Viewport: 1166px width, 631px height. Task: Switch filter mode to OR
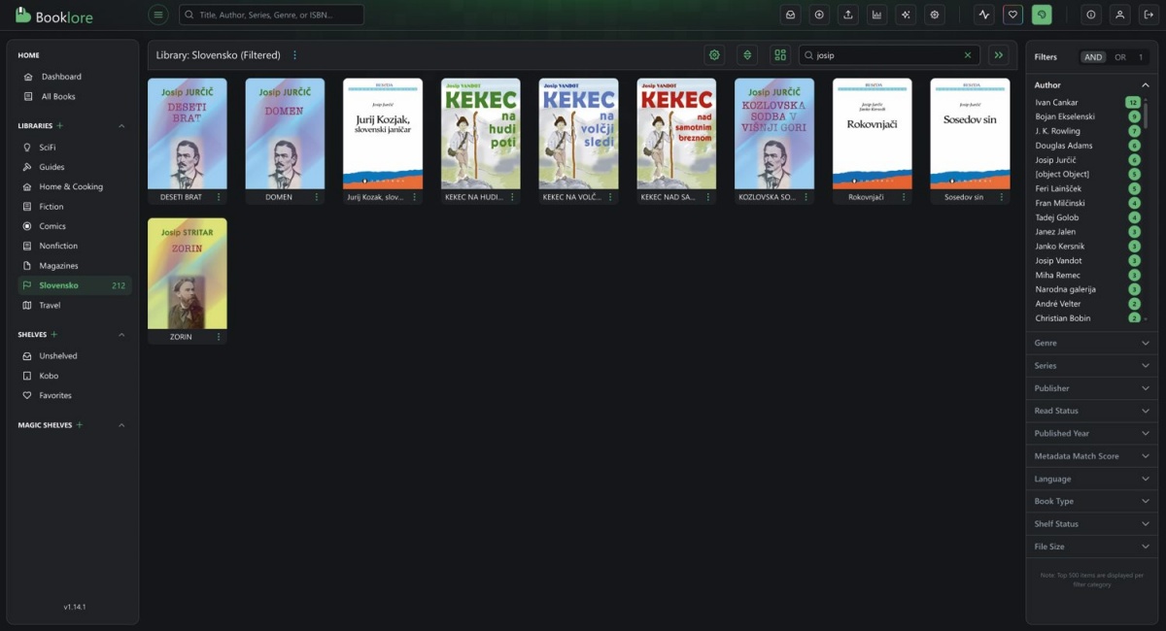(x=1119, y=57)
